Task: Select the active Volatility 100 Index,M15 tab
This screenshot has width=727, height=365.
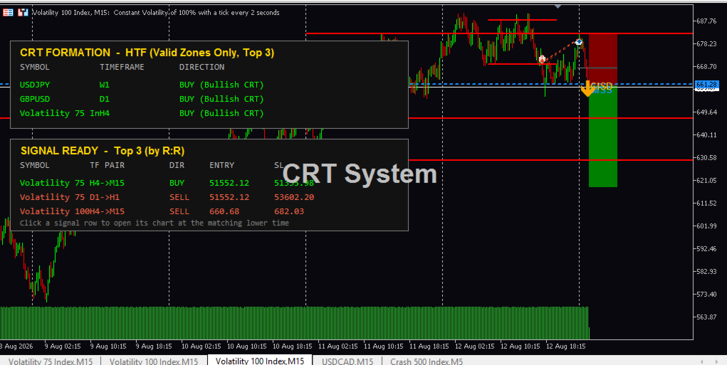Action: (260, 360)
